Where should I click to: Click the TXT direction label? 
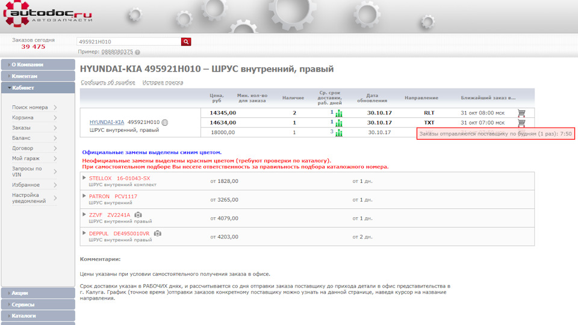(x=429, y=122)
